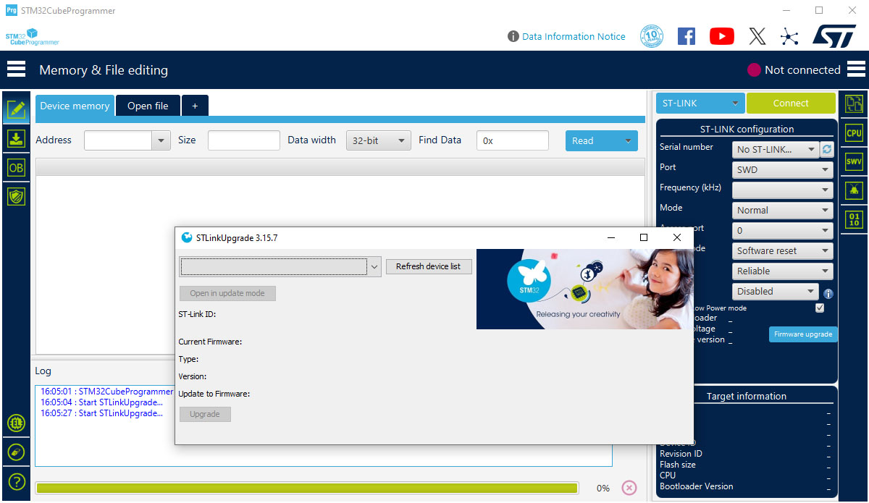This screenshot has height=503, width=869.
Task: Click the green progress bar
Action: click(x=307, y=488)
